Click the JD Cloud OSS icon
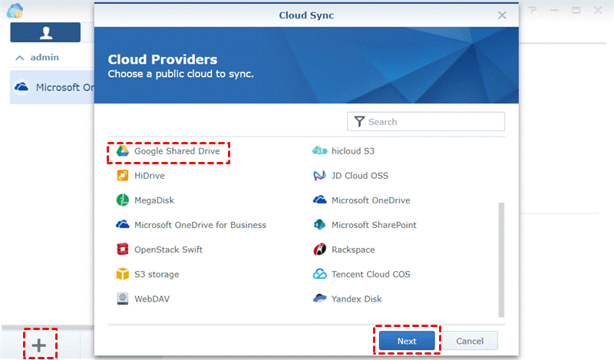614x360 pixels. pyautogui.click(x=319, y=176)
